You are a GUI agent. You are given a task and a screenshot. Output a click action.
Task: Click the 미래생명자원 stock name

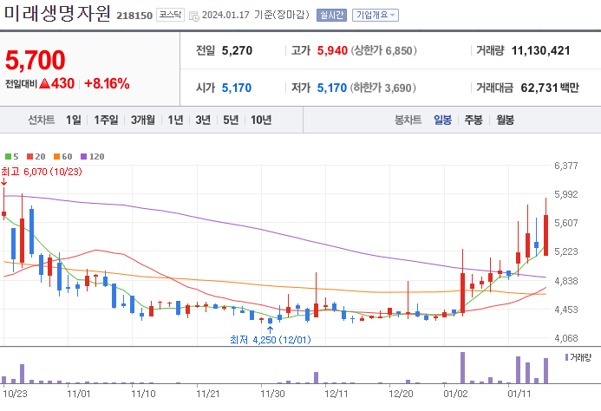click(57, 13)
